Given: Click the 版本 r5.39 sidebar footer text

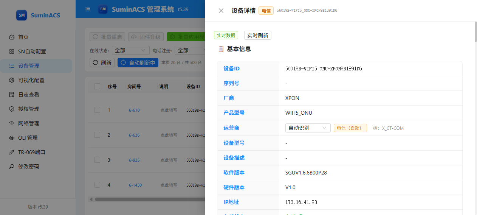Looking at the screenshot, I should click(38, 207).
